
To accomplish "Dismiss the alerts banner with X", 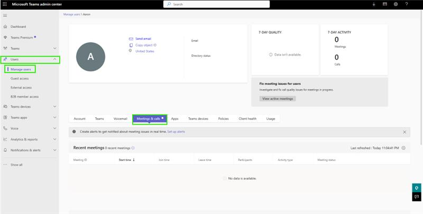I will (404, 132).
